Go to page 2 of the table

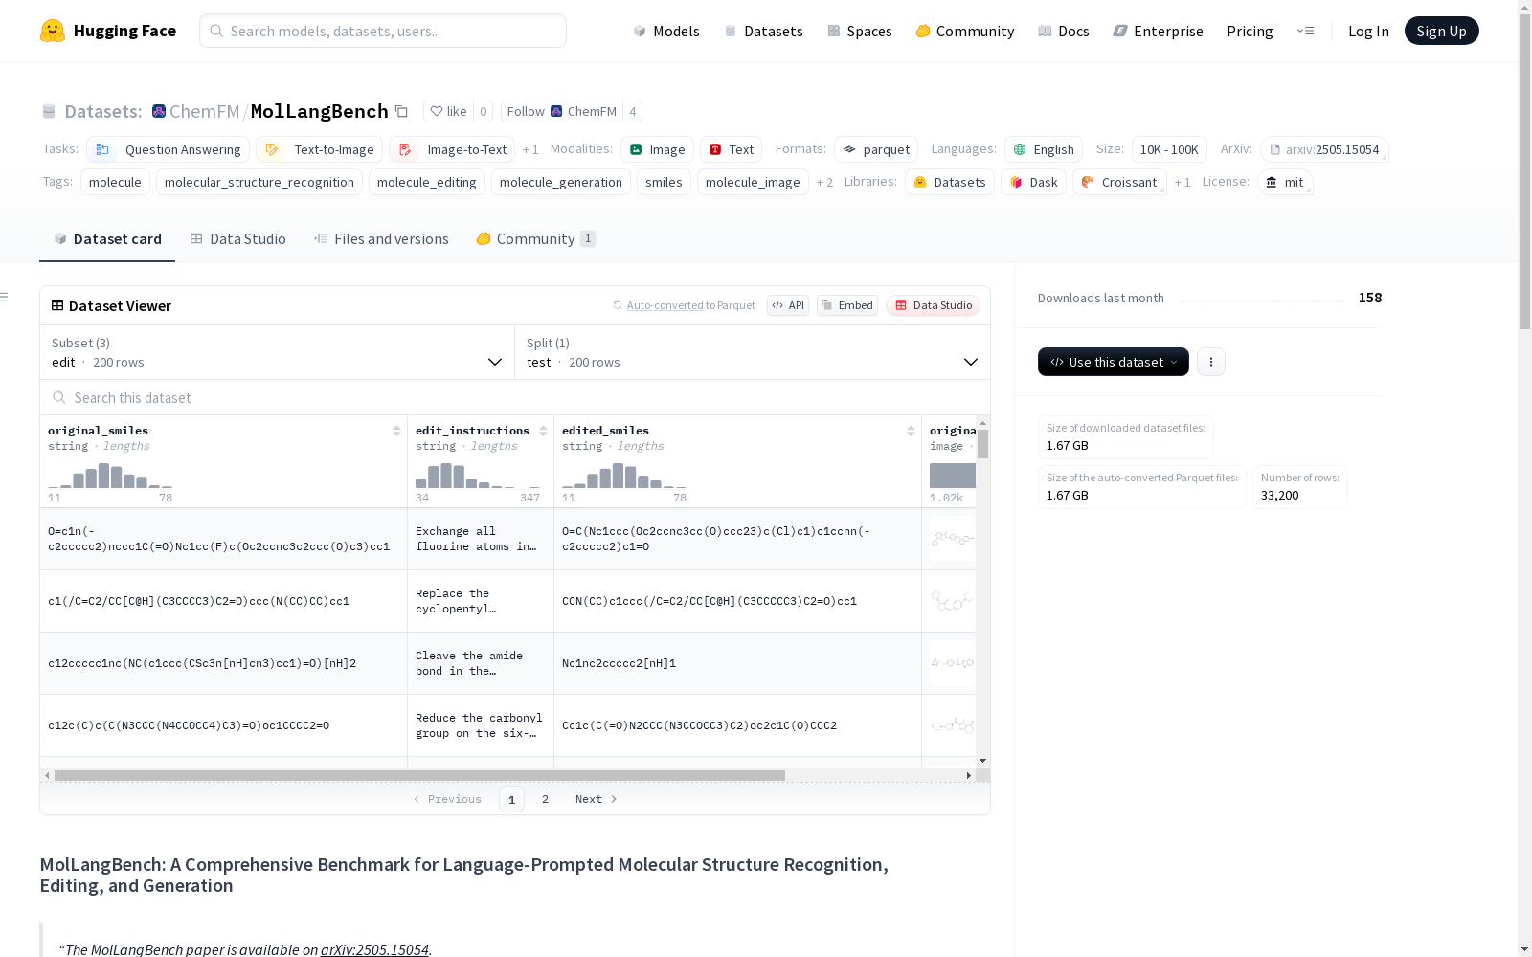coord(546,799)
